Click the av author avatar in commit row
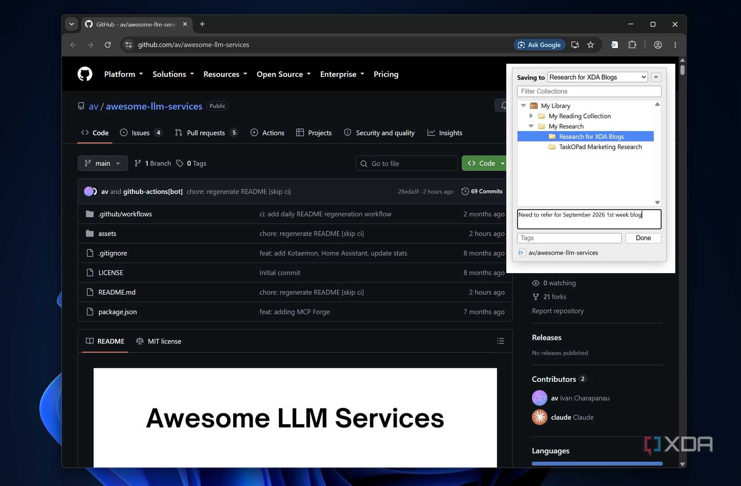This screenshot has width=741, height=486. [89, 191]
